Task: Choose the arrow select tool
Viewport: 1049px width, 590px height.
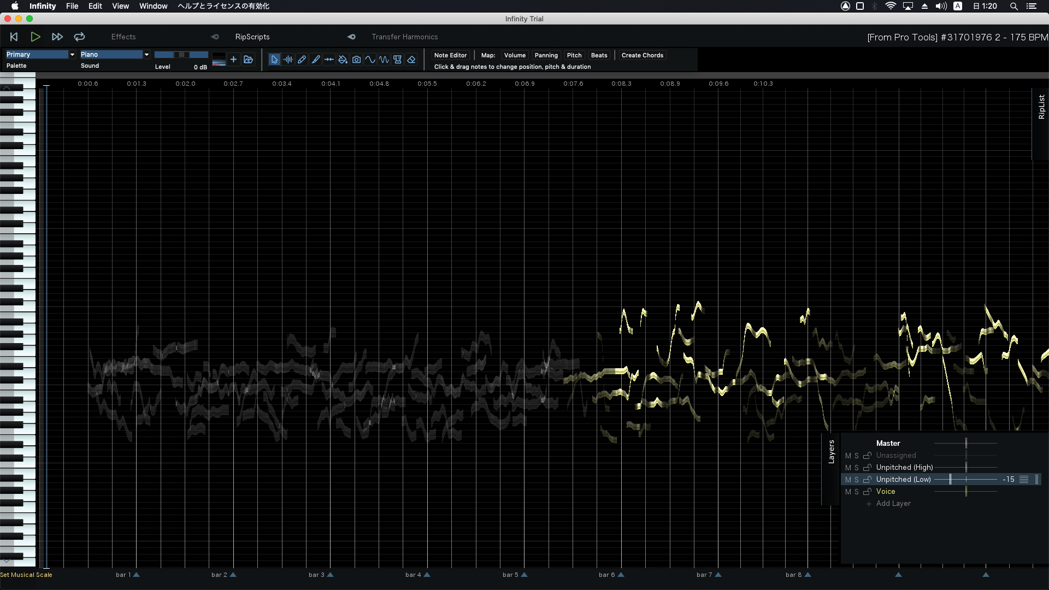Action: point(274,60)
